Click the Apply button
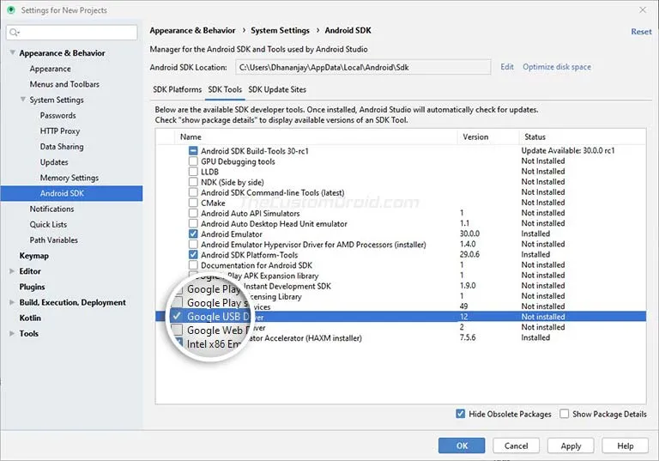 [571, 446]
